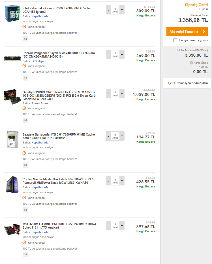
Task: Click clock icon beside Cooler Master's 'Yarın kargoda'
Action: pyautogui.click(x=24, y=198)
